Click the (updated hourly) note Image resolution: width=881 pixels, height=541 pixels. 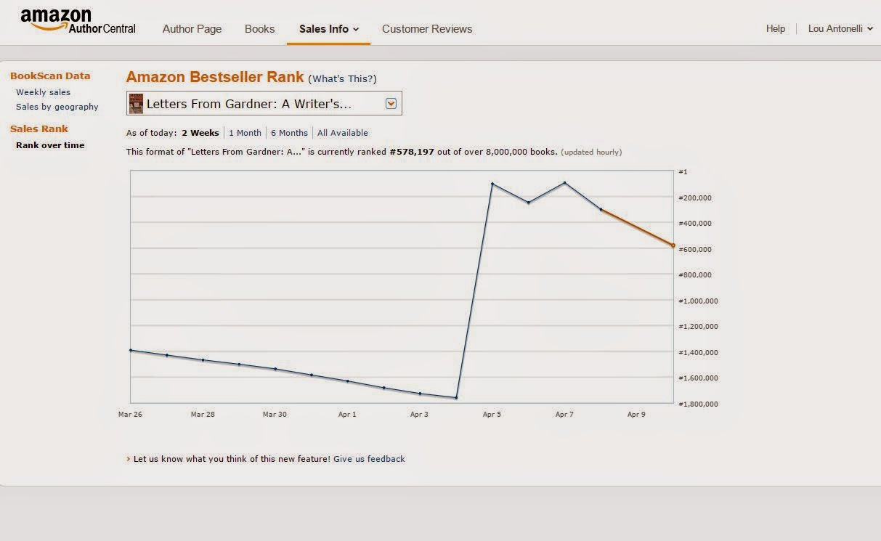tap(591, 152)
